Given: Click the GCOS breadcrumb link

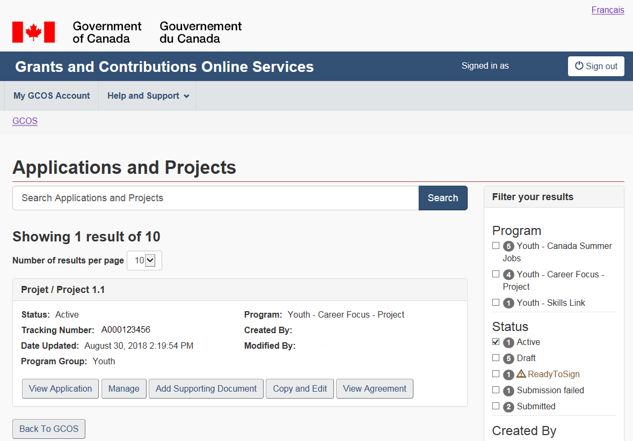Looking at the screenshot, I should (x=25, y=121).
